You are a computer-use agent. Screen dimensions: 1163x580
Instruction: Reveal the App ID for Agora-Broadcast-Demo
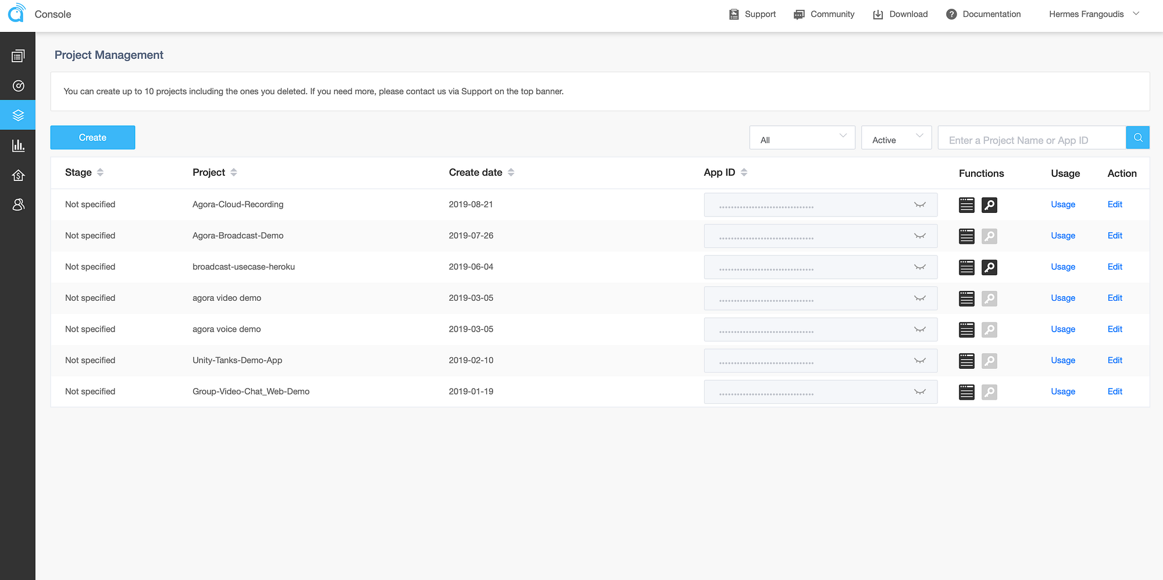tap(920, 236)
